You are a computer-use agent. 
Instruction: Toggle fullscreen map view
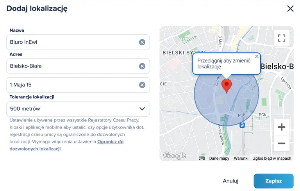281,38
